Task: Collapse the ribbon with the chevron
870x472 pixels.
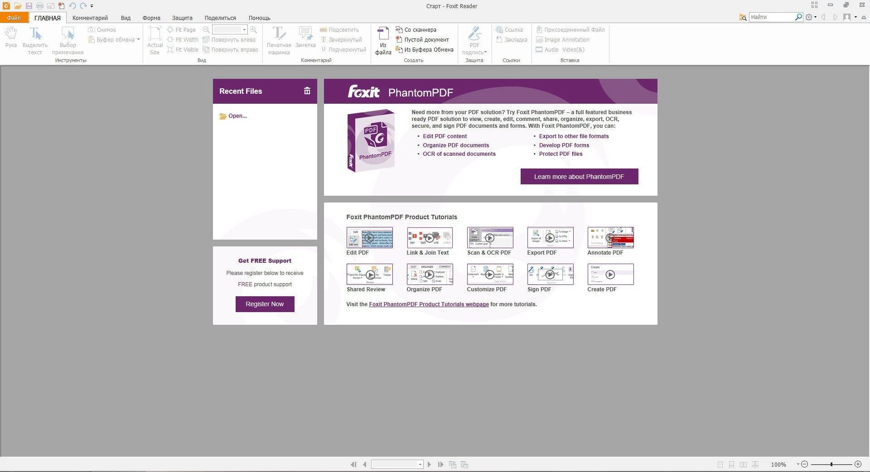Action: tap(864, 17)
